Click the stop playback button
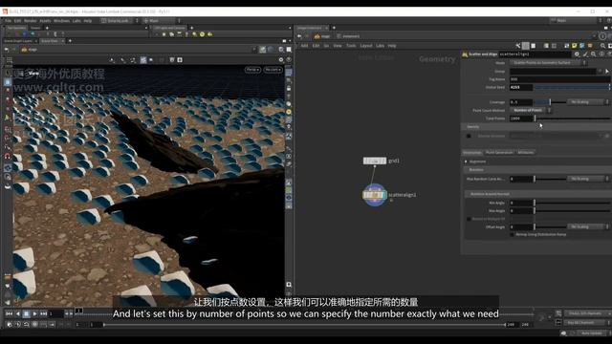Image resolution: width=612 pixels, height=344 pixels. coord(26,313)
